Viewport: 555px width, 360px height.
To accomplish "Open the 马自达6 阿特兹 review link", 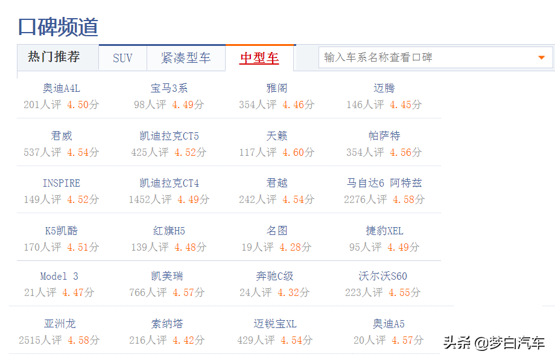I will coord(384,183).
